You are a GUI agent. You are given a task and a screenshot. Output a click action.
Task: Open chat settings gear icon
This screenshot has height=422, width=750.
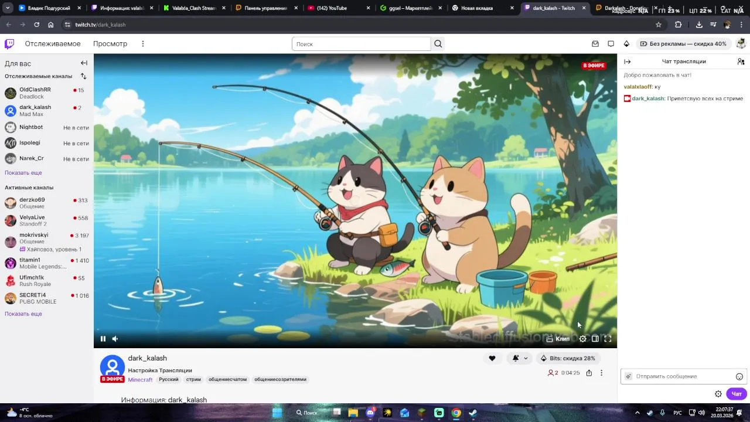(x=718, y=394)
